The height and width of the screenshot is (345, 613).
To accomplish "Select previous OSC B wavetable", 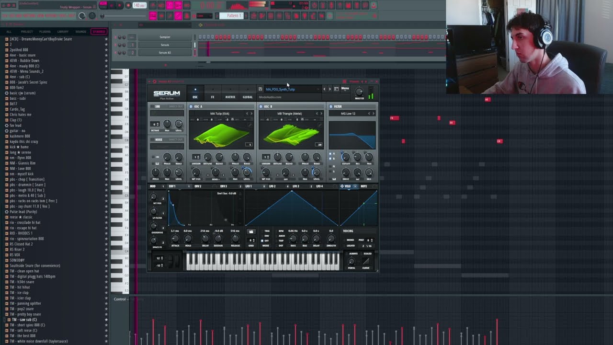I will (x=317, y=114).
